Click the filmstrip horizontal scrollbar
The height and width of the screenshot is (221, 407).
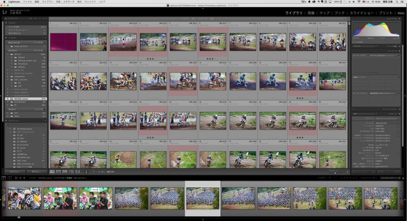(19, 217)
